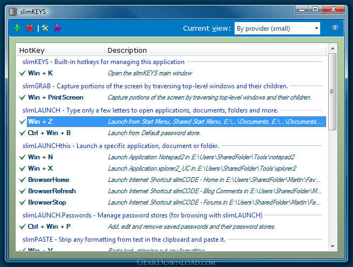Sort by the HotKey column header
This screenshot has width=353, height=267.
tap(60, 50)
